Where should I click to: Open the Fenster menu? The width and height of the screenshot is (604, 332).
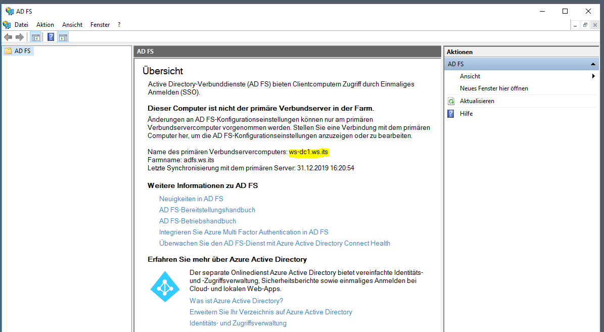click(100, 25)
